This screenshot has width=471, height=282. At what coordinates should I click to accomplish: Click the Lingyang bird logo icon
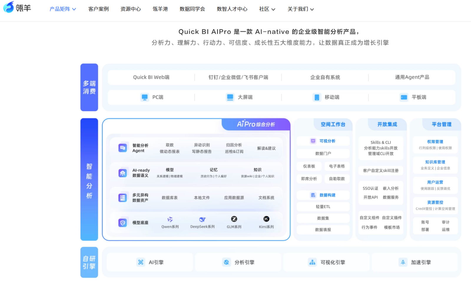point(9,7)
